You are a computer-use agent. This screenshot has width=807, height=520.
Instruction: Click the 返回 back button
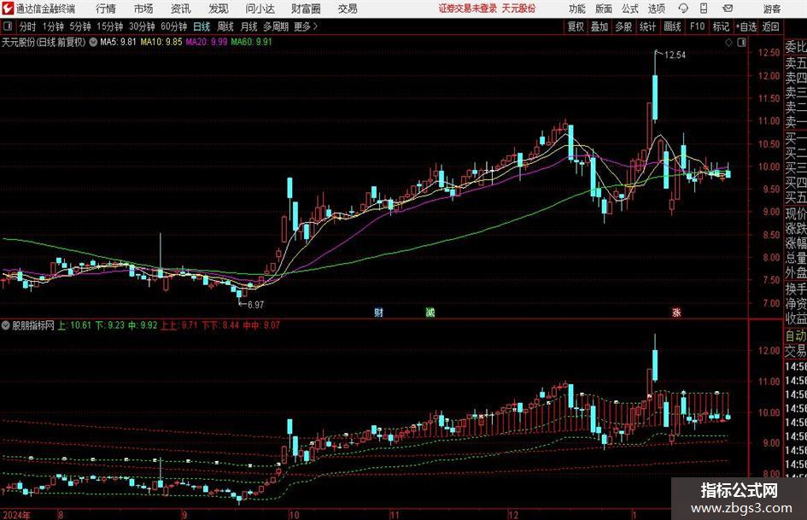770,26
